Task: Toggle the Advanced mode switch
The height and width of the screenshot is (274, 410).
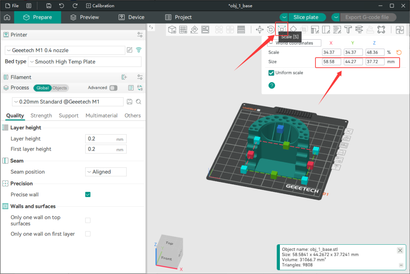Action: coord(113,88)
